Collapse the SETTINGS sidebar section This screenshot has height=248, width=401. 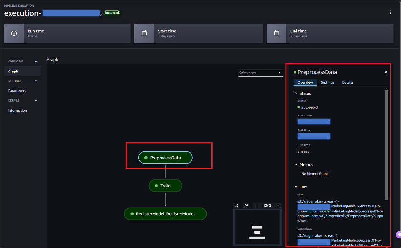click(36, 81)
